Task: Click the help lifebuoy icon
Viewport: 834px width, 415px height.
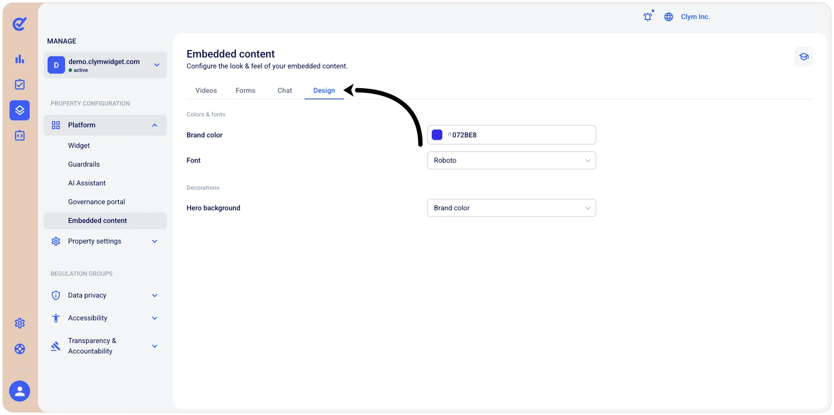Action: [x=20, y=349]
